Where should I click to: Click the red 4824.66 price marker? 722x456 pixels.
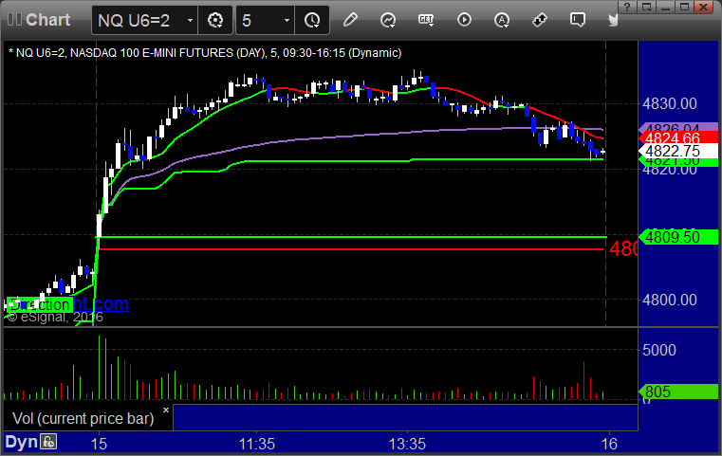(x=677, y=137)
